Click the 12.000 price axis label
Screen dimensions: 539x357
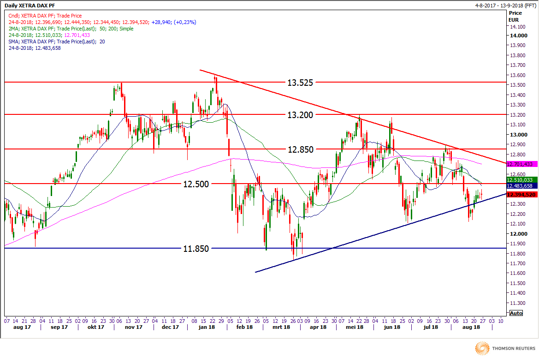click(518, 233)
